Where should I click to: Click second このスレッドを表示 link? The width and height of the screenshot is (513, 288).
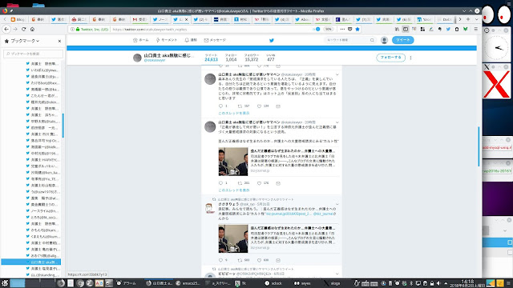[233, 190]
